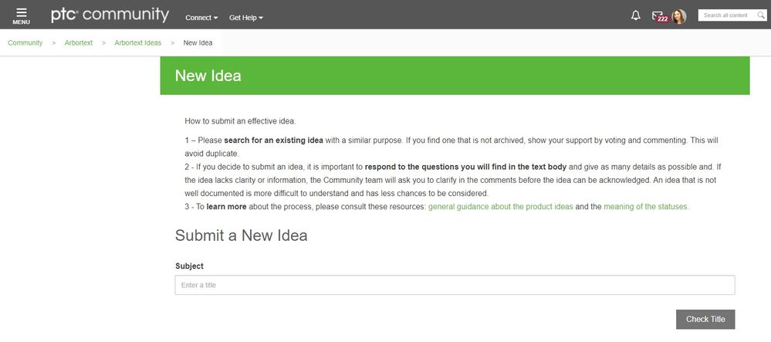
Task: Open the hamburger MENU icon
Action: [x=21, y=15]
